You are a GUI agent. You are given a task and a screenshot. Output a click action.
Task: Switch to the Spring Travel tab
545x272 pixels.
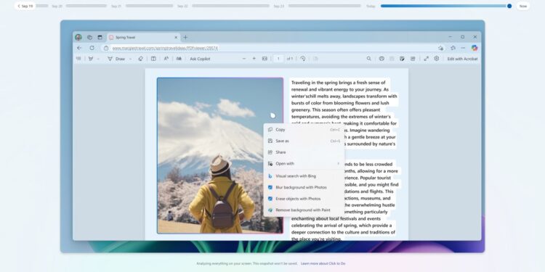click(142, 38)
